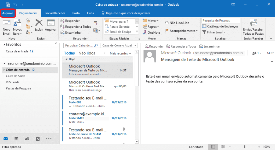Image resolution: width=275 pixels, height=150 pixels.
Task: Open Teste de envio de SPAM email
Action: click(97, 134)
